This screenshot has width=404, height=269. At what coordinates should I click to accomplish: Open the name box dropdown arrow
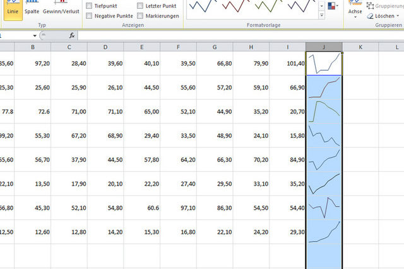click(x=35, y=35)
